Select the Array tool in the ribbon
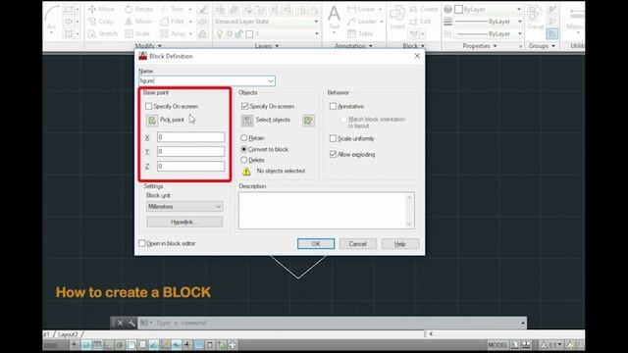Viewport: 628px width, 353px height. [173, 33]
